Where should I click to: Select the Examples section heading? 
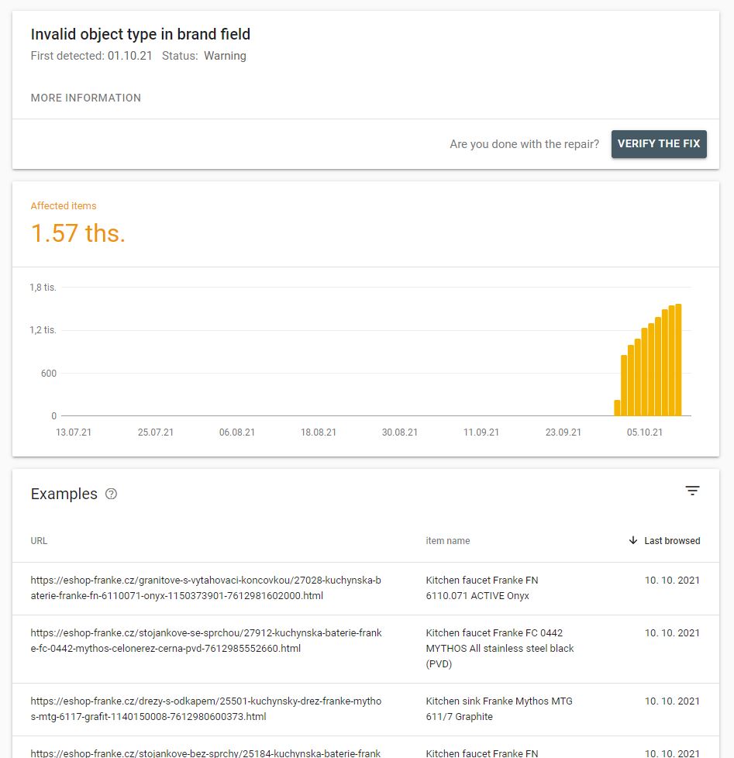pos(64,494)
